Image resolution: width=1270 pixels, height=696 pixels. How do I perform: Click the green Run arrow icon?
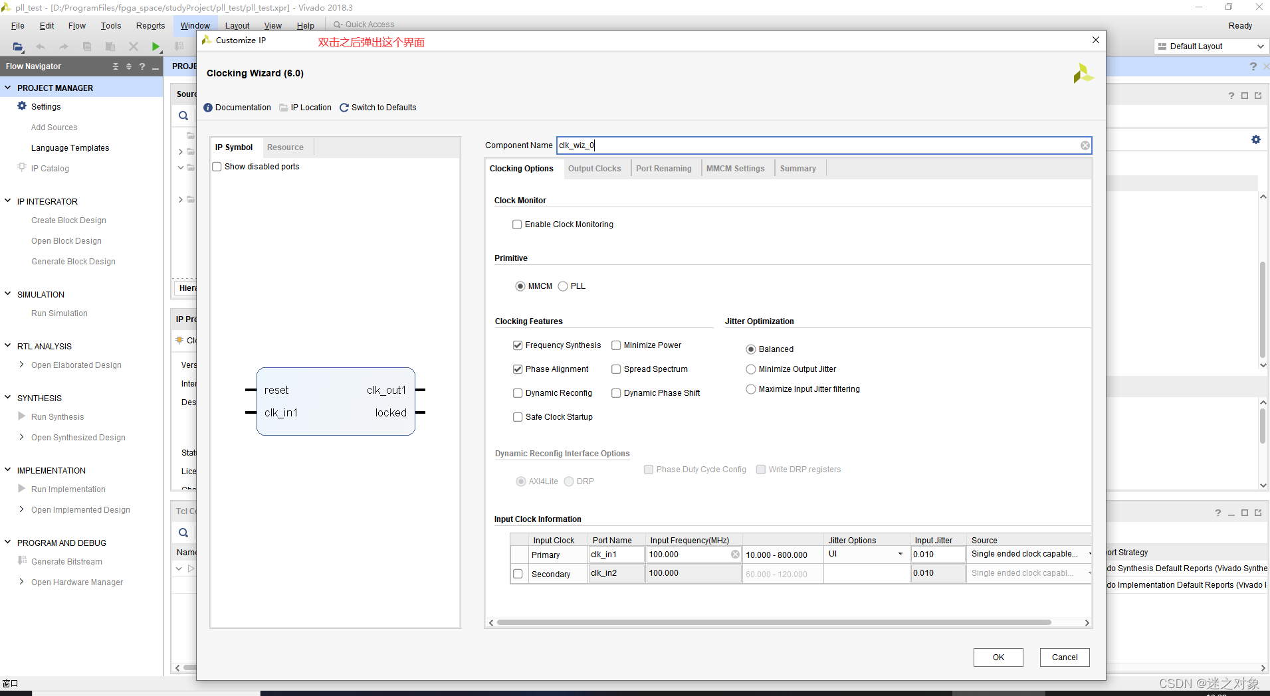click(156, 46)
